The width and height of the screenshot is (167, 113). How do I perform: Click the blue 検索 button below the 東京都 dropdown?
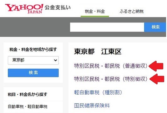pyautogui.click(x=33, y=73)
